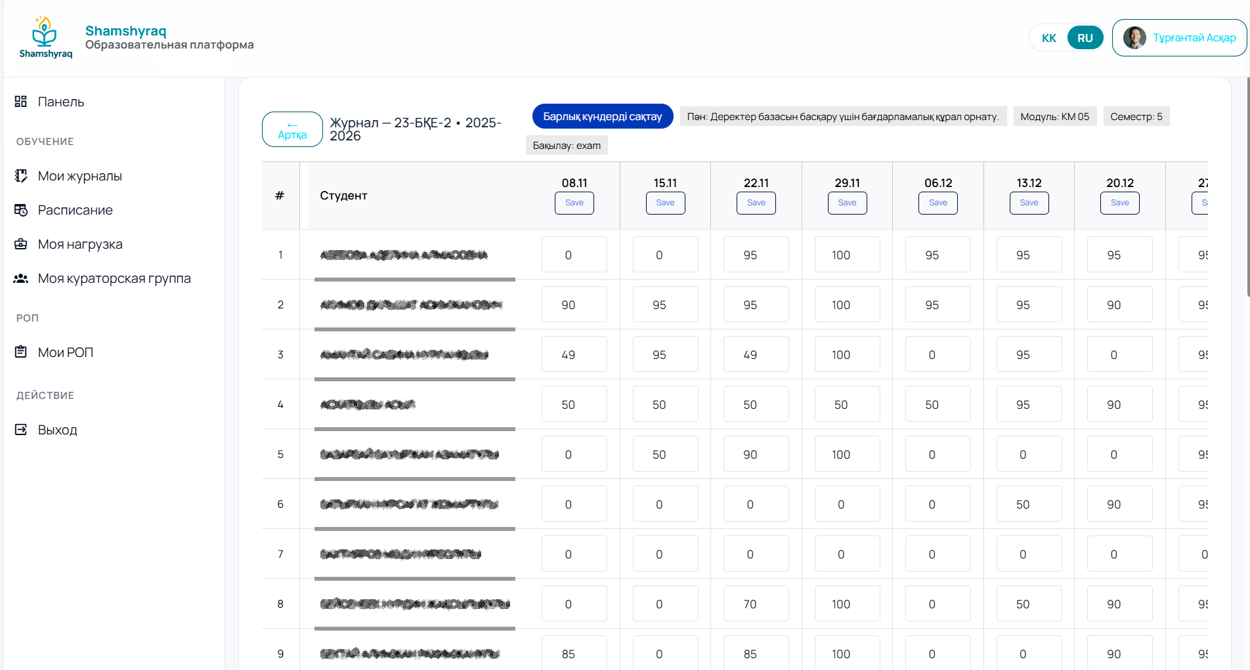Click the Моя нагрузка briefcase icon
Screen dimensions: 1250x670
click(x=20, y=244)
